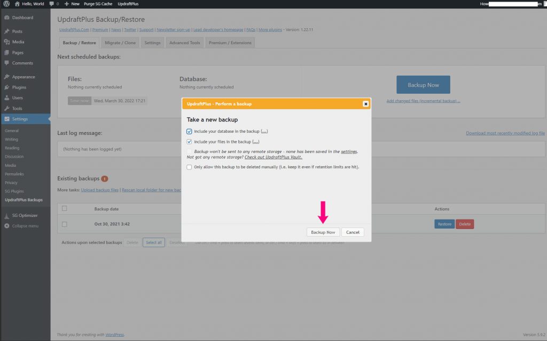Enable Only allow manual deletion checkbox
Viewport: 547px width, 341px height.
189,167
